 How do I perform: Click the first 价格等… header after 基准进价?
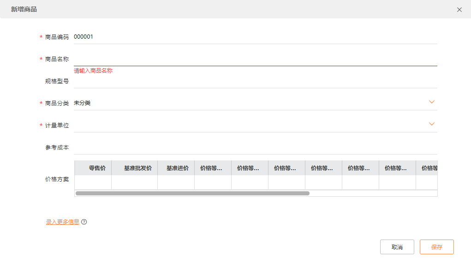pyautogui.click(x=212, y=168)
